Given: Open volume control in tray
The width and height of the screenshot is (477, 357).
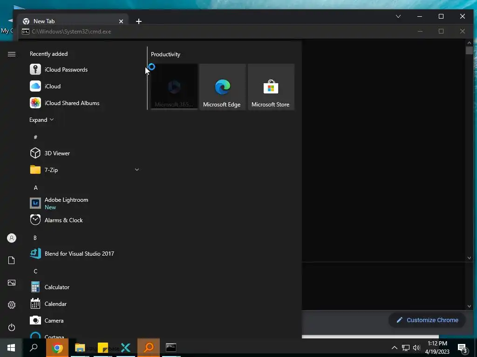Looking at the screenshot, I should (x=416, y=348).
